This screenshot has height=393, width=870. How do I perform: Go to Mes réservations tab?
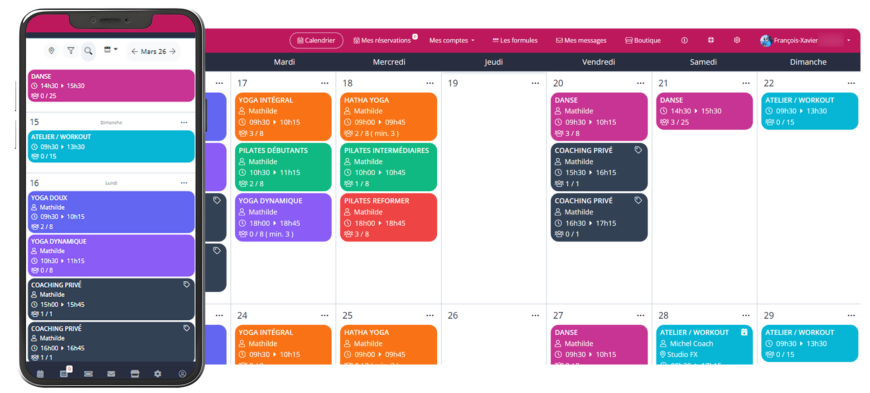click(x=382, y=40)
